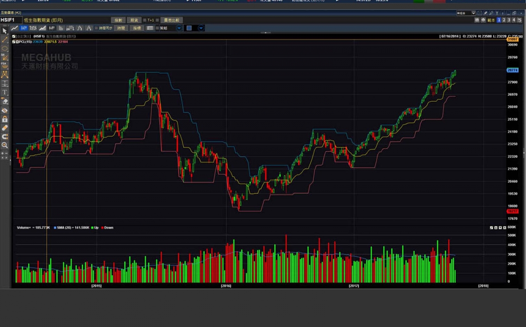Open the group dropdown in title bar
This screenshot has height=327, width=526.
pyautogui.click(x=473, y=13)
